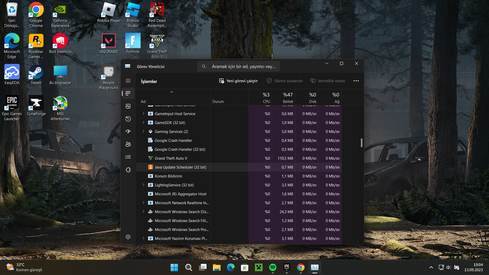Viewport: 489px width, 275px height.
Task: Open the three-dots more options menu
Action: coord(356,81)
